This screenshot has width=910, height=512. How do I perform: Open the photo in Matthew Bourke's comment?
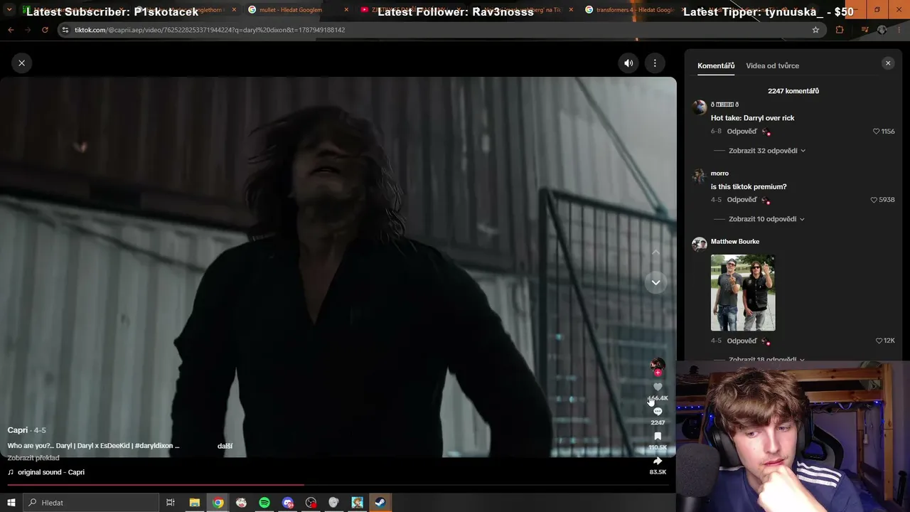(x=743, y=292)
